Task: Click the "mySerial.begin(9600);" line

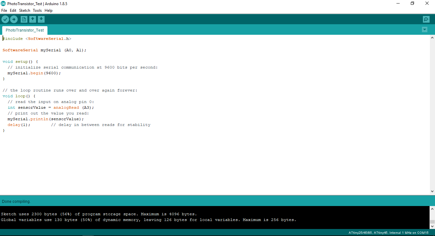Action: 34,73
